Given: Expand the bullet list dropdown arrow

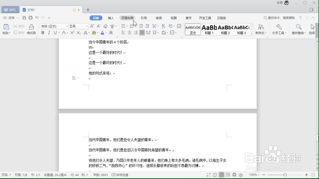Looking at the screenshot, I should [x=127, y=26].
